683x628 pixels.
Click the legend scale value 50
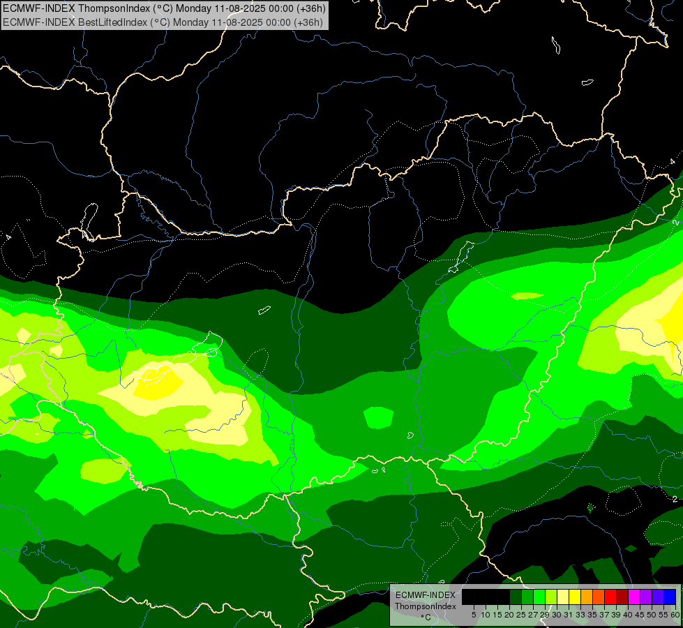652,615
